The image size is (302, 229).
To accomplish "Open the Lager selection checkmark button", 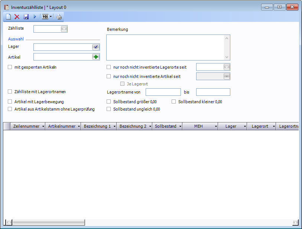I will pos(96,47).
